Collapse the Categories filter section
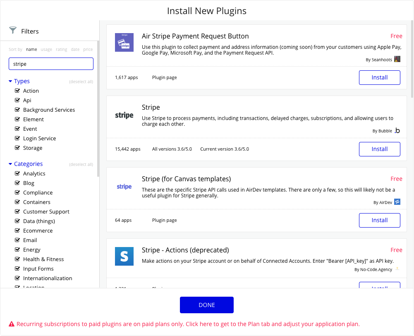414x336 pixels. (x=10, y=164)
